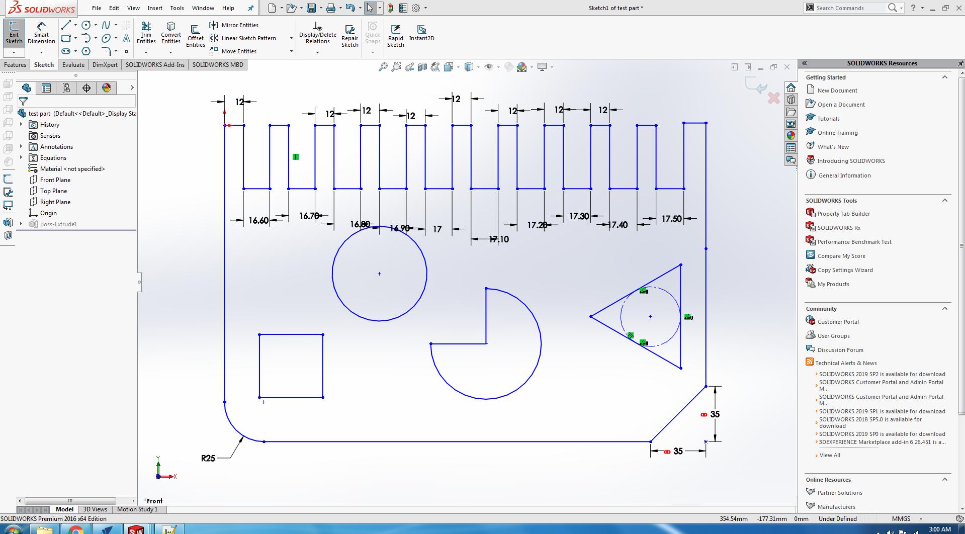
Task: Toggle the Quick Snaps option
Action: tap(373, 33)
